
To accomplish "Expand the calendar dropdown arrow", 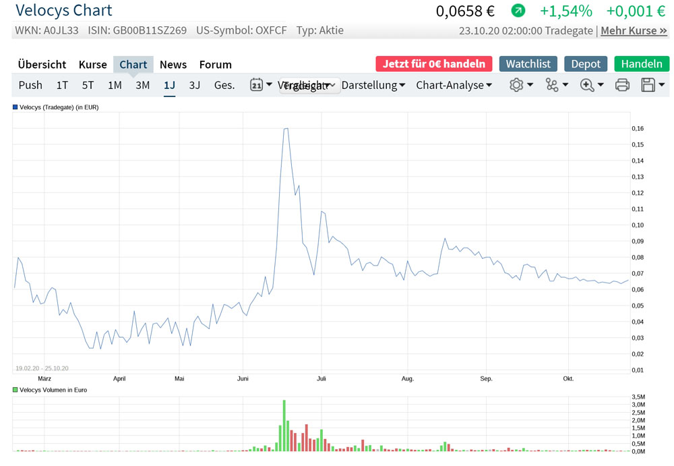I will point(269,84).
